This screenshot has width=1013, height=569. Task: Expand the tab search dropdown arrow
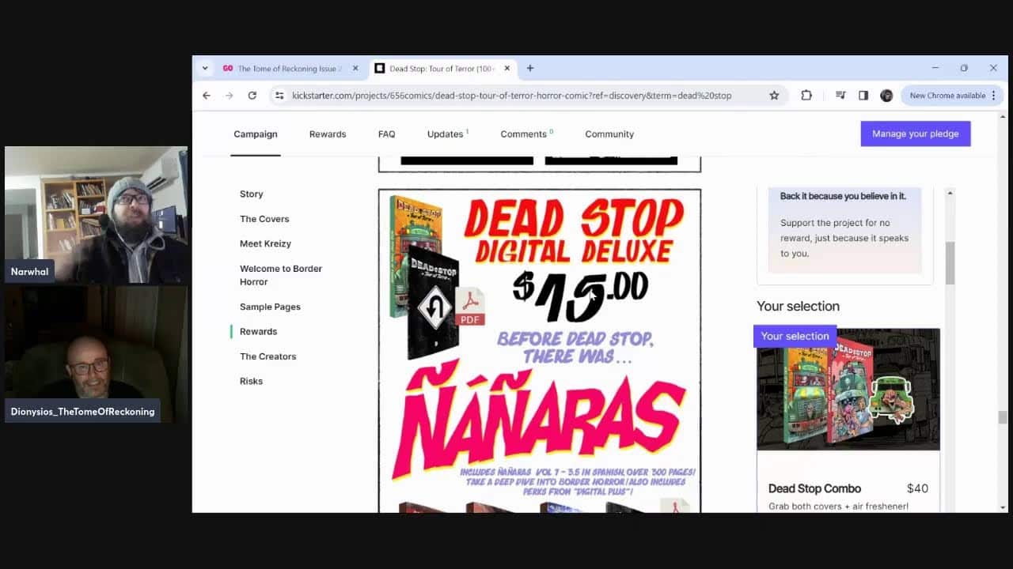point(205,69)
